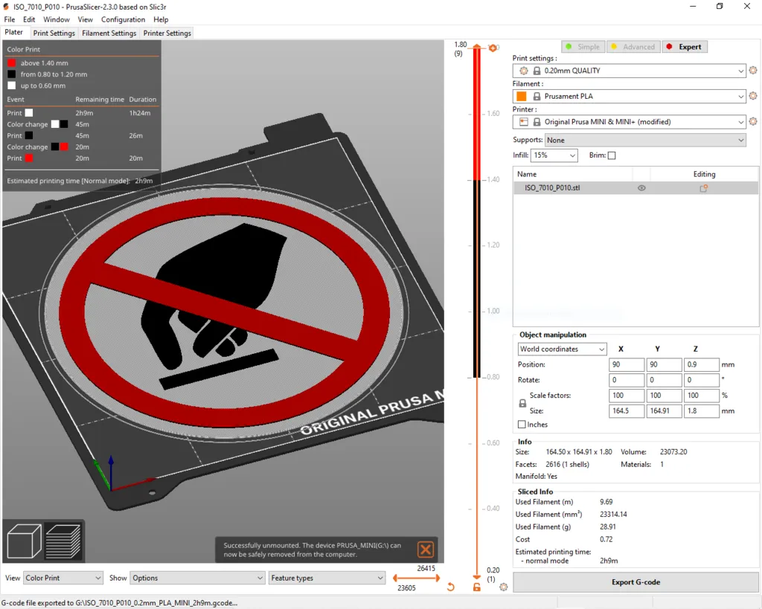
Task: Edit print settings preset via cog icon
Action: pyautogui.click(x=752, y=71)
